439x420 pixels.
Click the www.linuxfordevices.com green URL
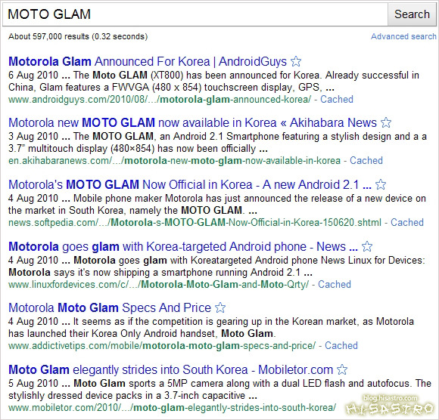pyautogui.click(x=158, y=285)
